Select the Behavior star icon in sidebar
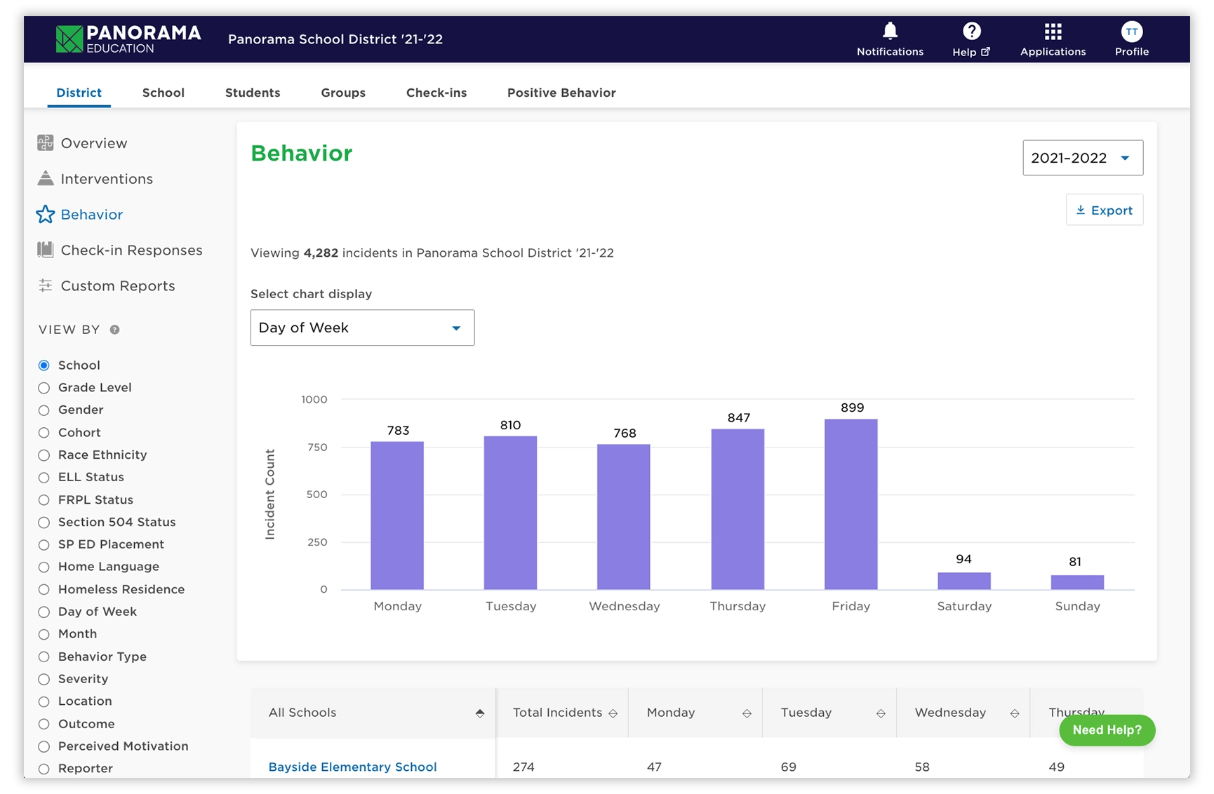The image size is (1214, 794). 45,214
